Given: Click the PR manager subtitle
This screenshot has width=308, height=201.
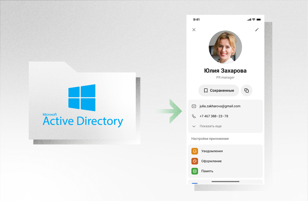Looking at the screenshot, I should [x=225, y=77].
